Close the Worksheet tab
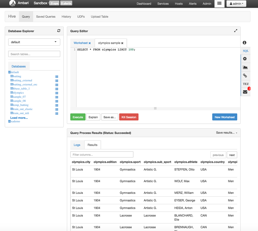The image size is (258, 231). tap(90, 43)
